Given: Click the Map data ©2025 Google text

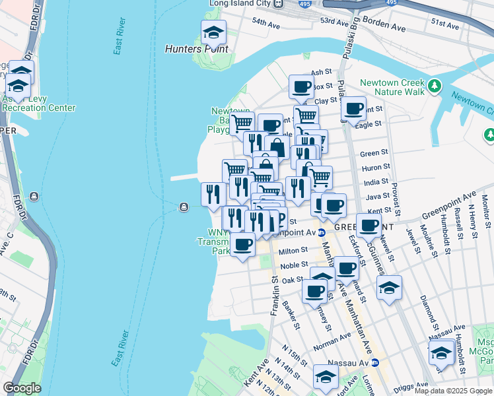Looking at the screenshot, I should tap(453, 391).
